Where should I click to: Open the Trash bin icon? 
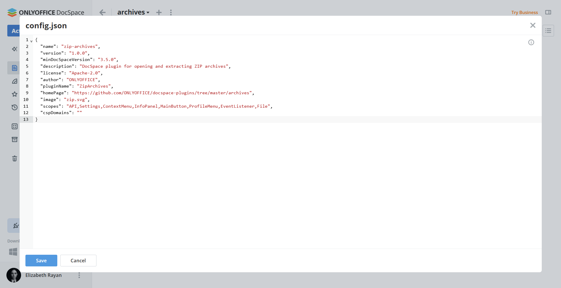pos(14,158)
